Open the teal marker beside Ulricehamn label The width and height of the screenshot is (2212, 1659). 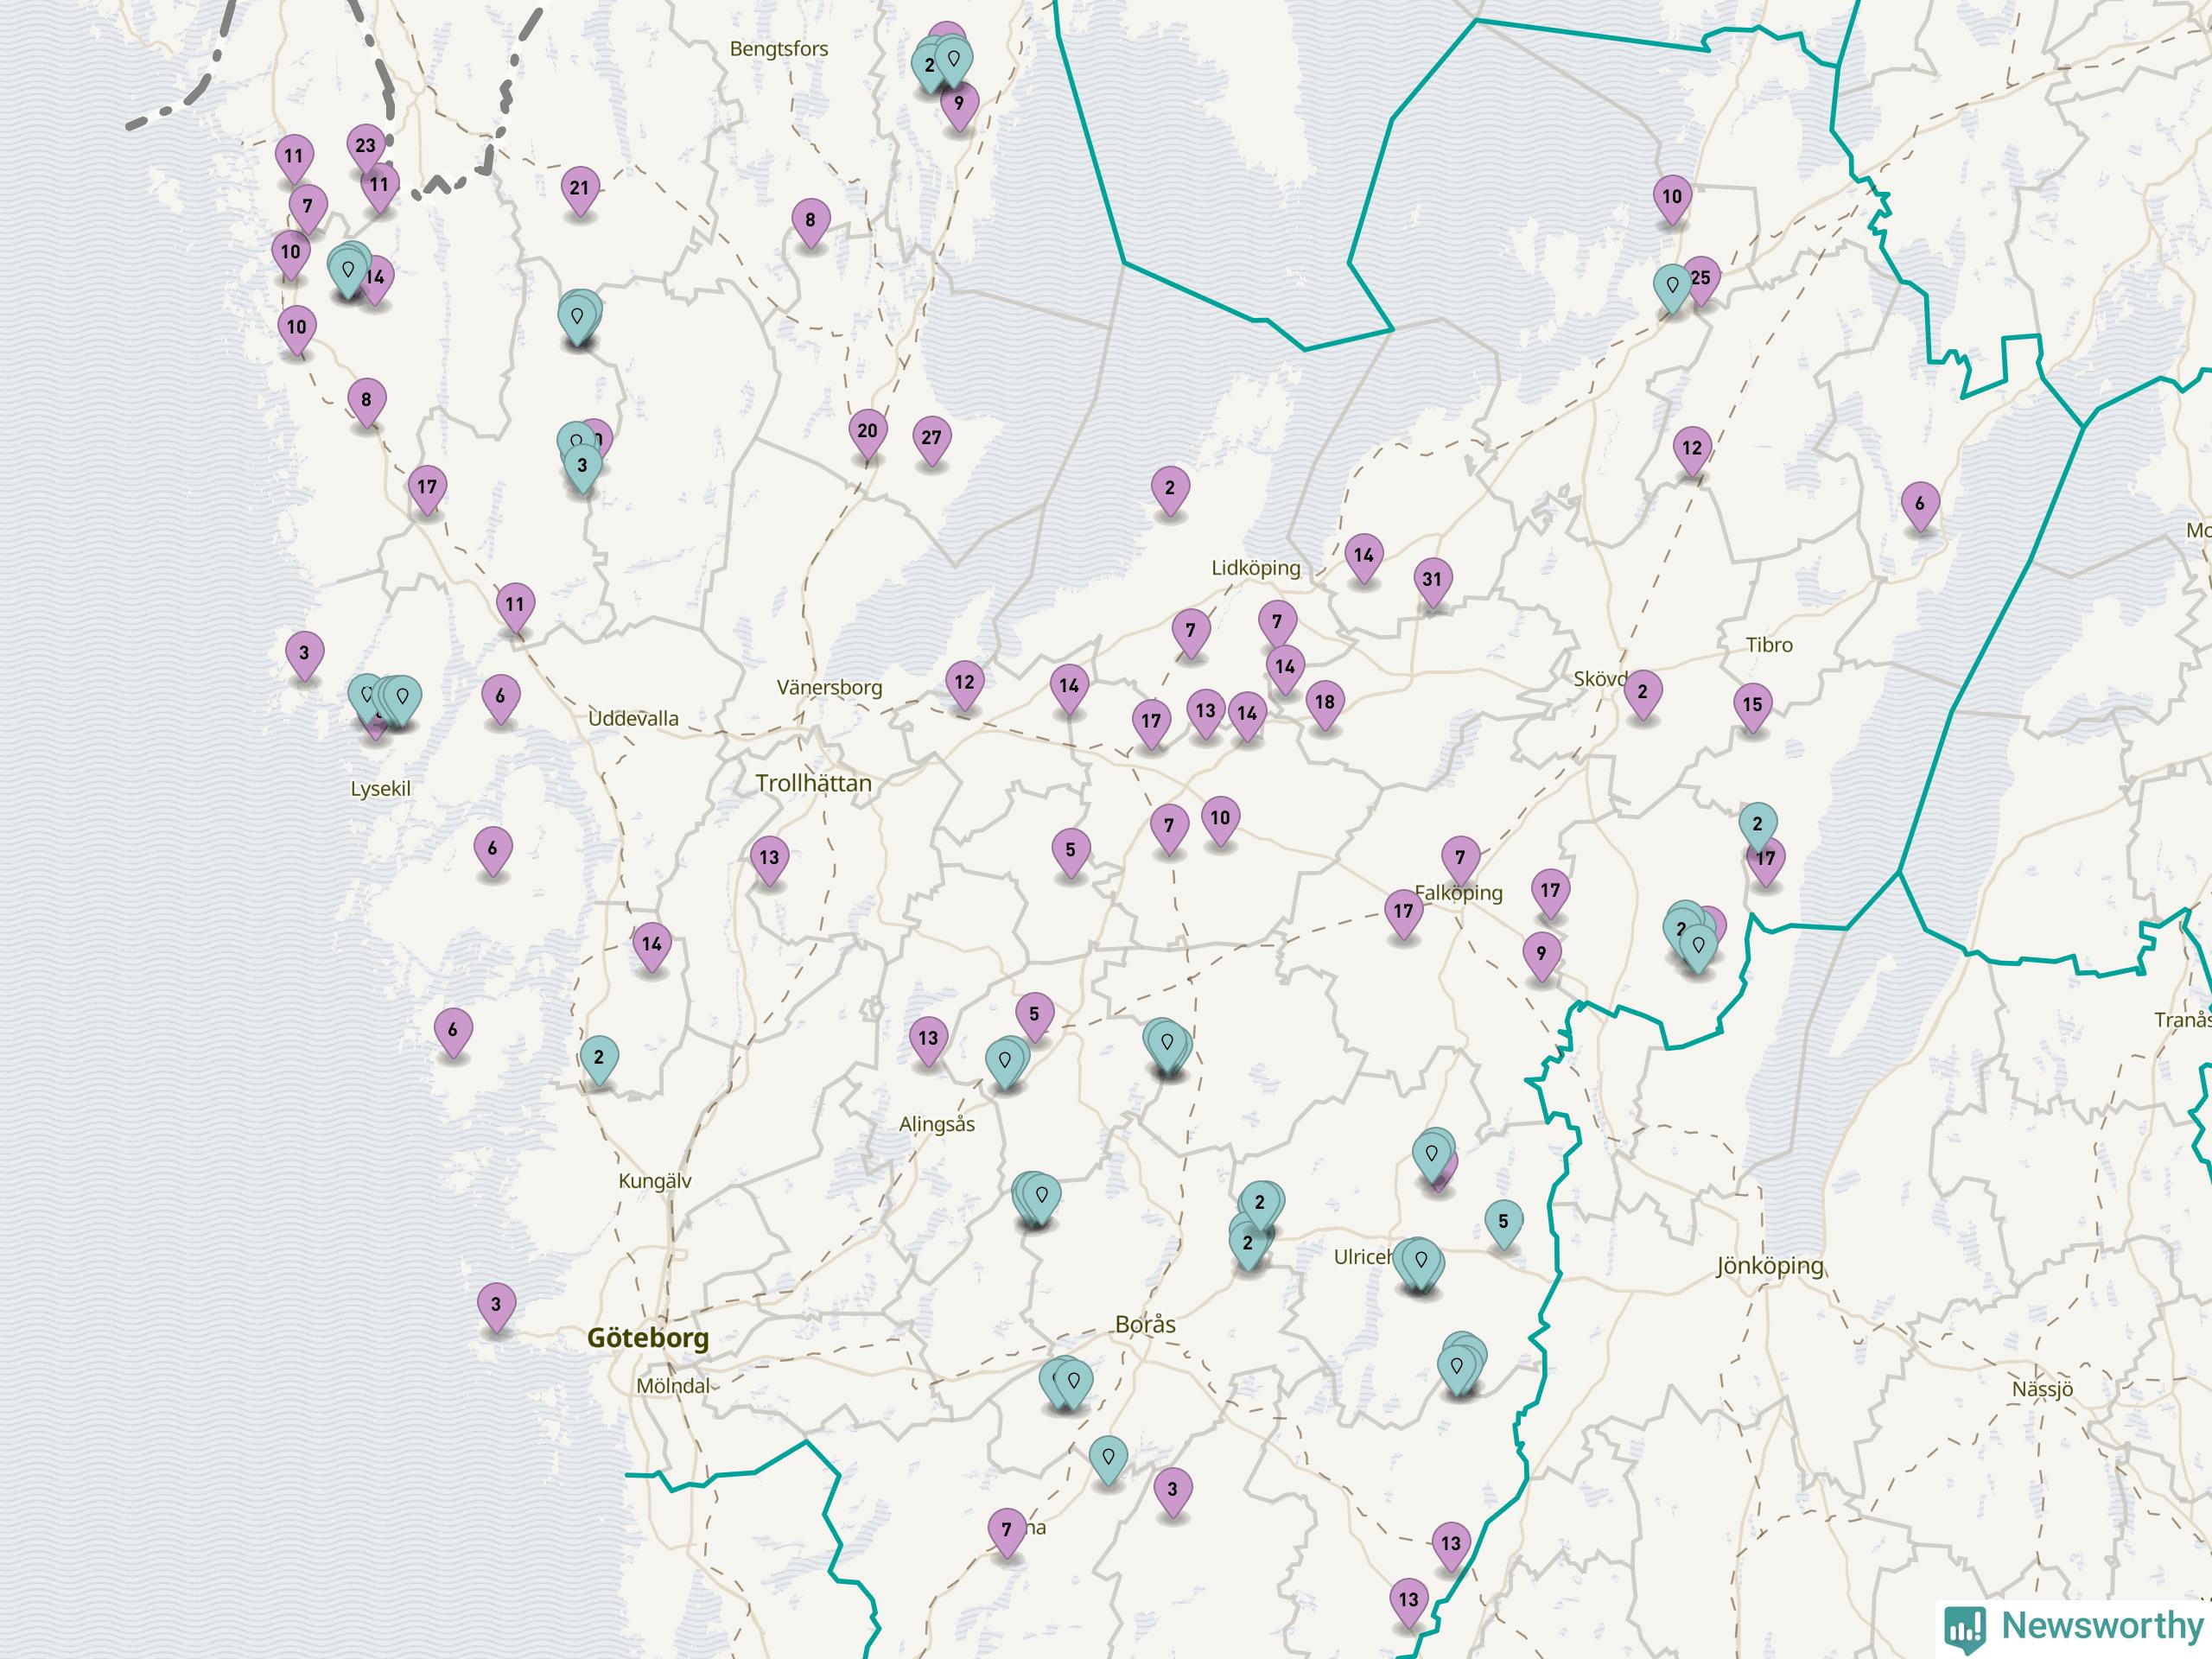pyautogui.click(x=1421, y=1262)
